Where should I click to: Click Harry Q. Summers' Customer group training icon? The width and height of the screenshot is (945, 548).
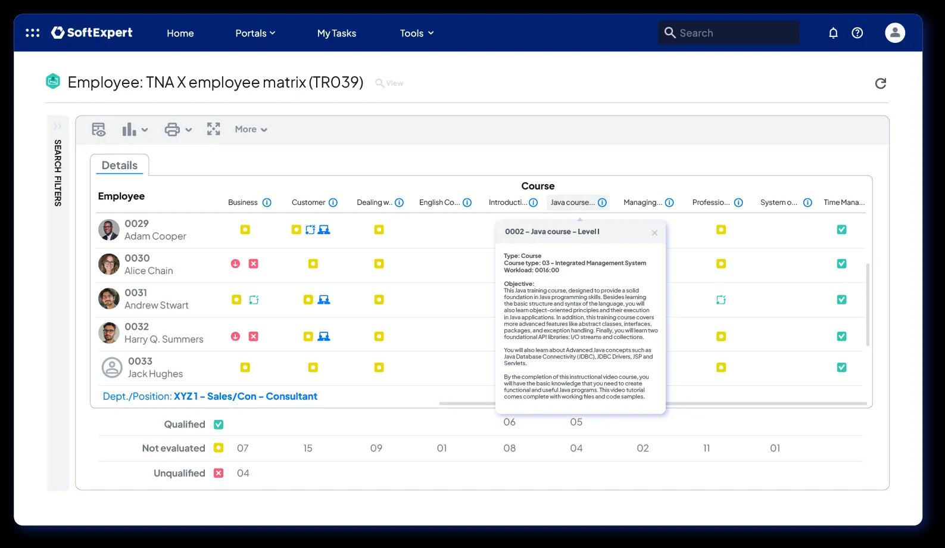324,337
